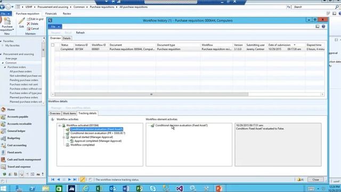This screenshot has height=192, width=341.
Task: Open Pending purchase orders link
Action: coord(23,80)
